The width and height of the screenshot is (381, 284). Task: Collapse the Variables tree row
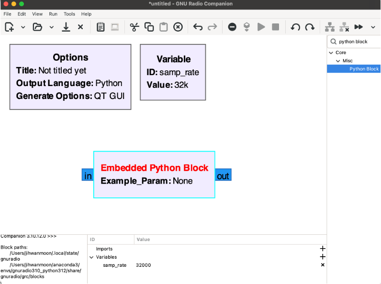pyautogui.click(x=91, y=257)
